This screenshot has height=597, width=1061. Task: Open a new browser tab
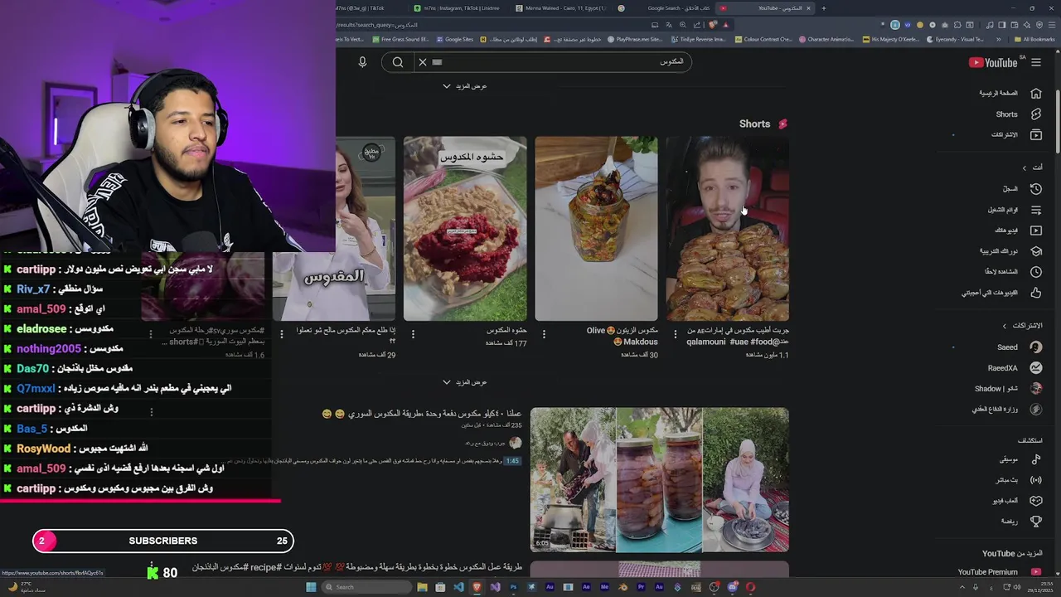tap(824, 8)
